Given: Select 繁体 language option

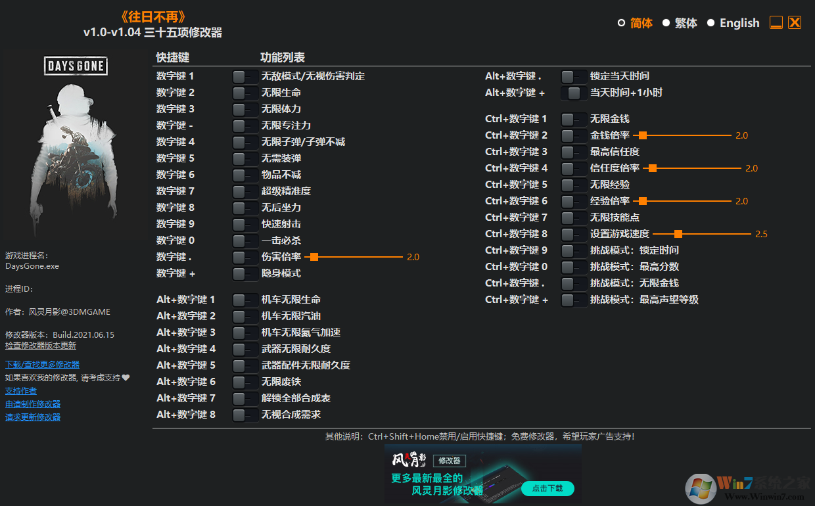Looking at the screenshot, I should (x=680, y=23).
